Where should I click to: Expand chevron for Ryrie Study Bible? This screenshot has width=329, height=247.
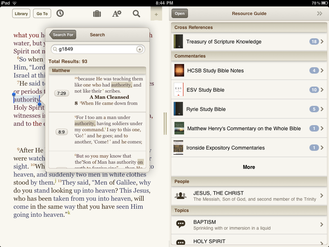tap(322, 109)
